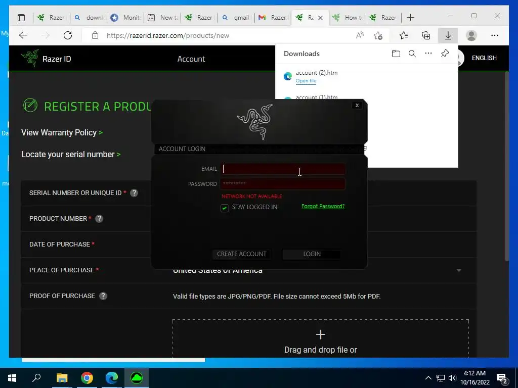Click the plus icon in upload area
The image size is (518, 388).
320,334
